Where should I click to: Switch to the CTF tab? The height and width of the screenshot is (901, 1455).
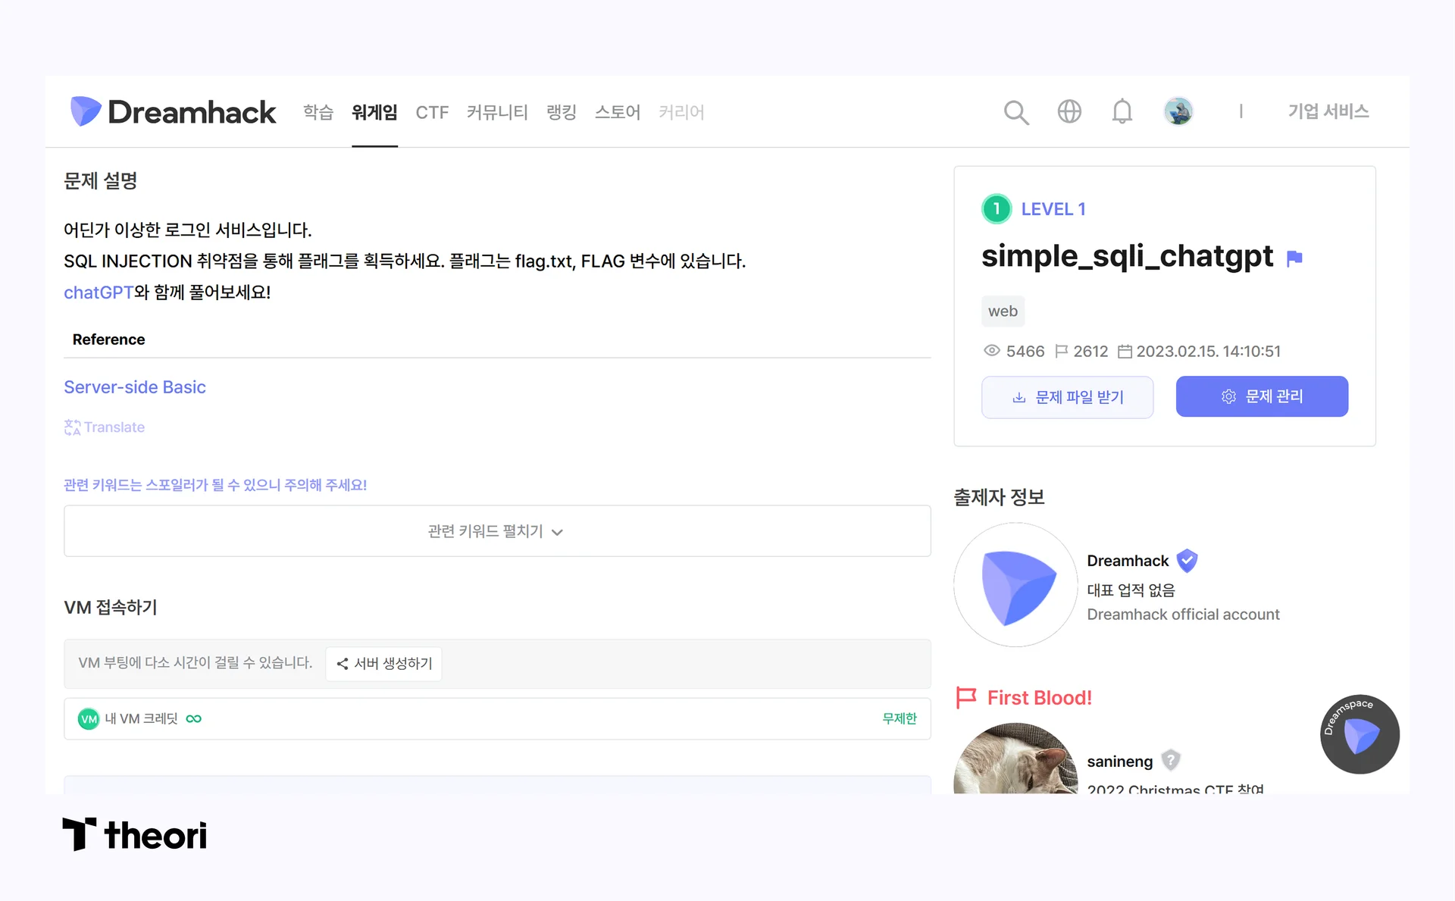click(x=431, y=111)
